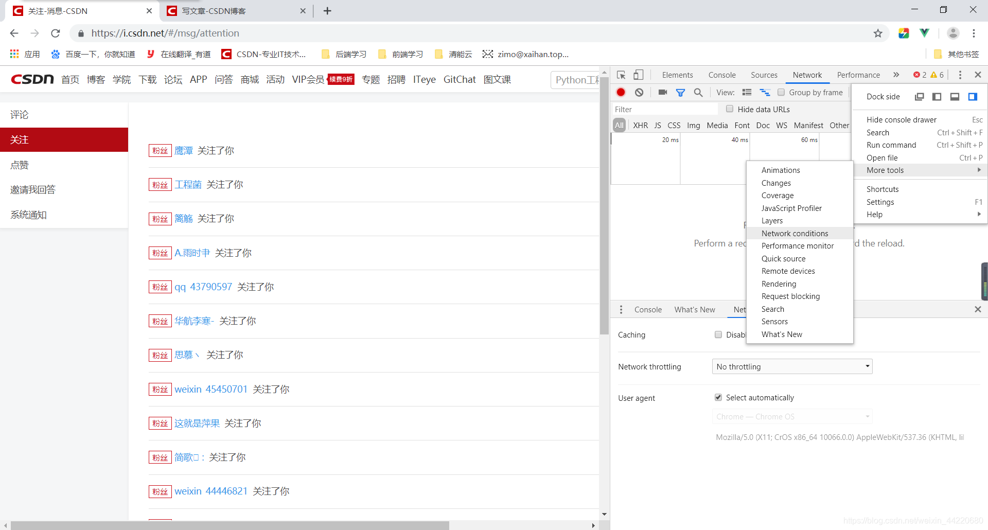988x530 pixels.
Task: Filter requests by XHR type
Action: pyautogui.click(x=640, y=126)
